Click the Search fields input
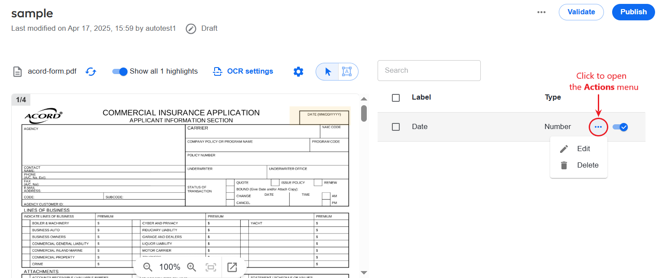Image resolution: width=662 pixels, height=278 pixels. coord(429,71)
